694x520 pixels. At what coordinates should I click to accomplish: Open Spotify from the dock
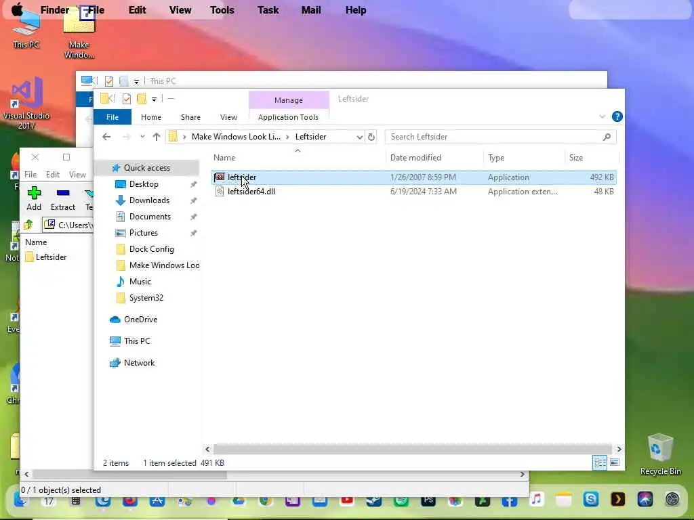click(x=401, y=500)
